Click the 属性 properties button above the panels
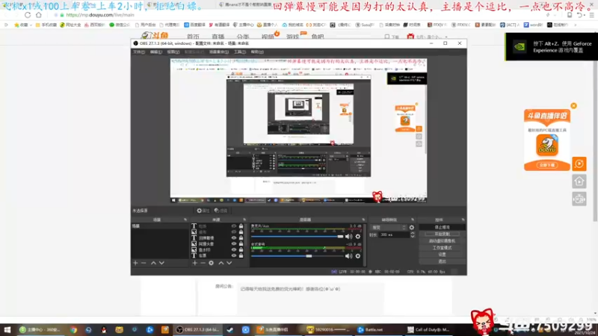 pos(203,211)
